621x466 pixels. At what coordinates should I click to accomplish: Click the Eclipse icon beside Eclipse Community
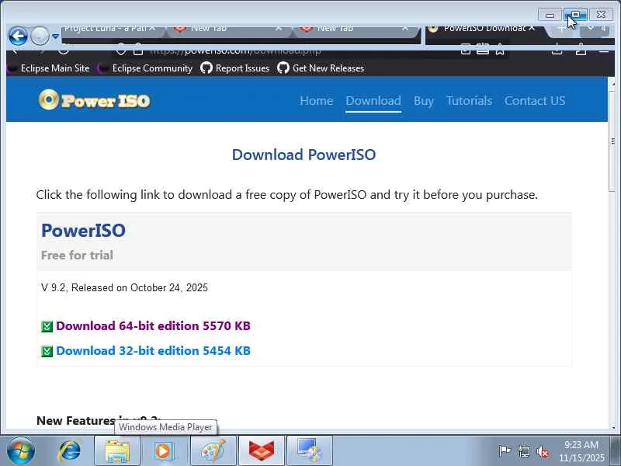click(x=103, y=68)
